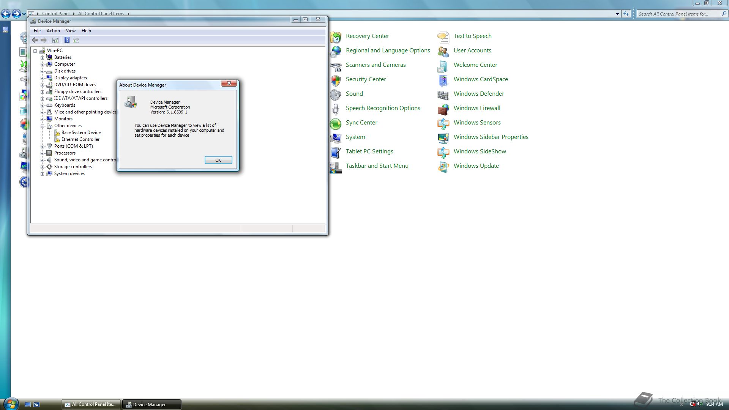Open the address bar dropdown arrow
This screenshot has height=410, width=729.
617,14
